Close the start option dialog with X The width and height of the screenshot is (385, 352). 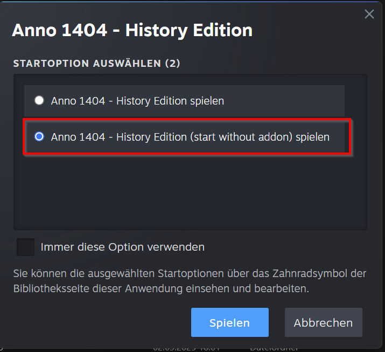click(x=369, y=14)
